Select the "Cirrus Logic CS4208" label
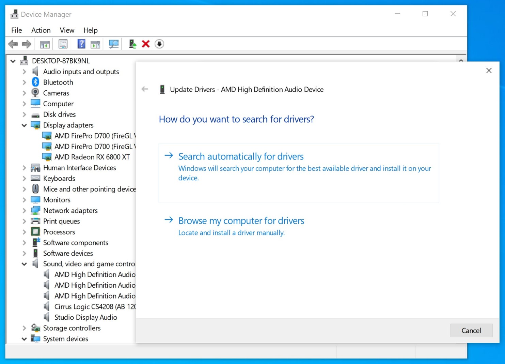505x364 pixels. point(84,306)
